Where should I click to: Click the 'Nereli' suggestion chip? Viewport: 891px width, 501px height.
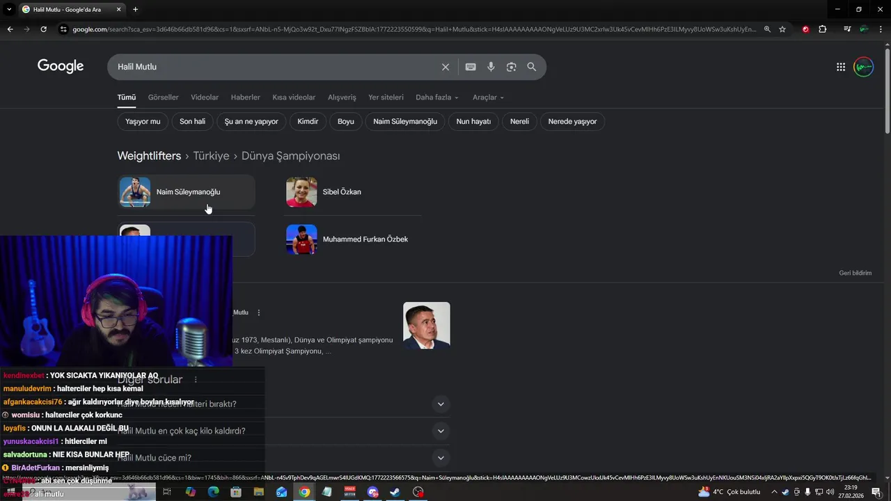519,121
